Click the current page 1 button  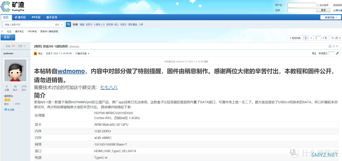click(306, 38)
